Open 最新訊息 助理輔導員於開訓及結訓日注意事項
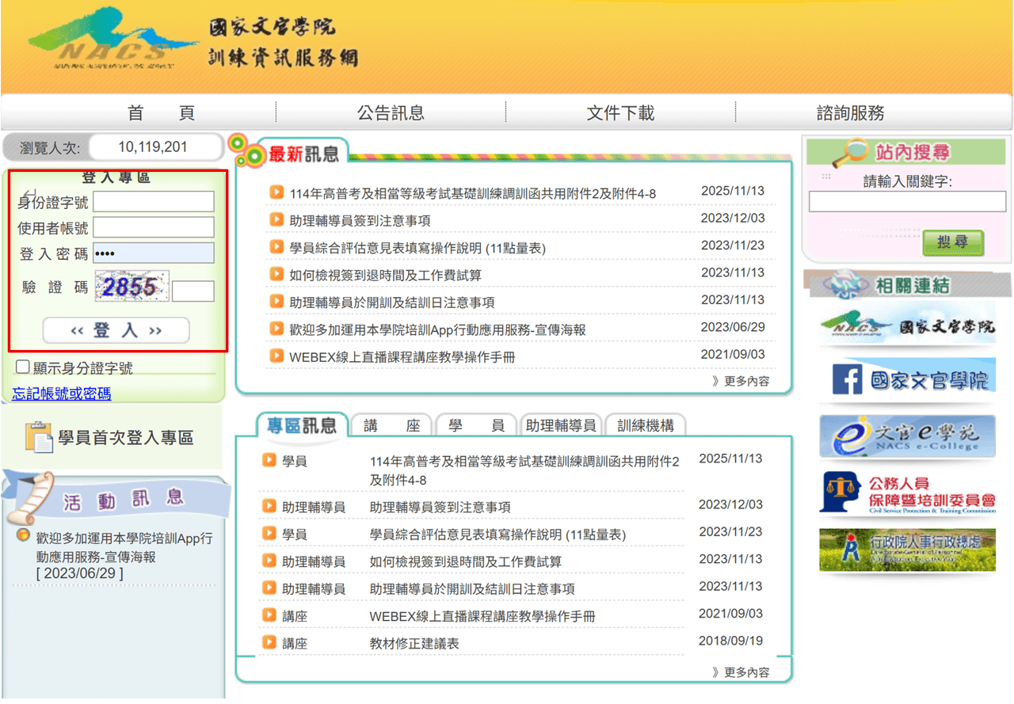Screen dimensions: 1014x704 392,303
